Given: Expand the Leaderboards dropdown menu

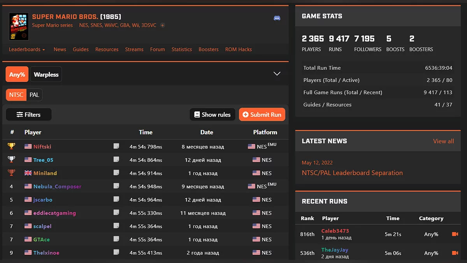Looking at the screenshot, I should tap(27, 49).
